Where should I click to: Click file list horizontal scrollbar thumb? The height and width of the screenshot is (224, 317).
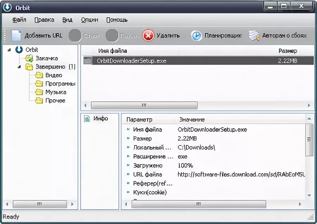click(144, 105)
